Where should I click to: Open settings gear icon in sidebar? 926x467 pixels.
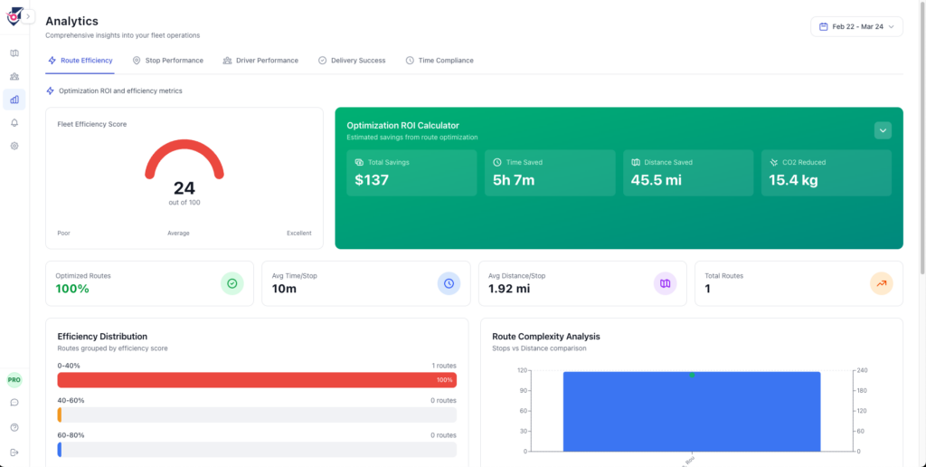click(x=14, y=146)
